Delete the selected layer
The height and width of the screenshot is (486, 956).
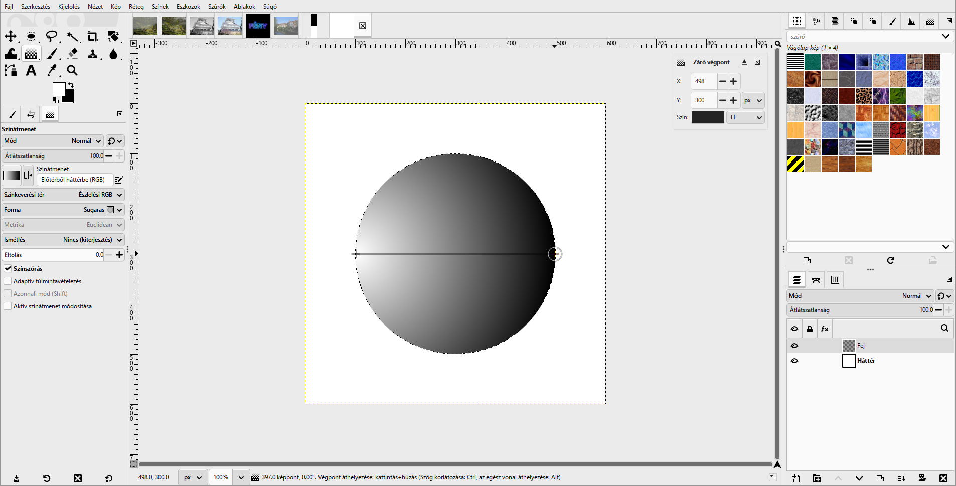click(x=943, y=478)
